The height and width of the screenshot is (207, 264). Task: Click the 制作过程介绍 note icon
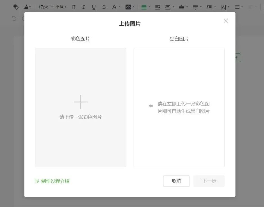coord(37,181)
